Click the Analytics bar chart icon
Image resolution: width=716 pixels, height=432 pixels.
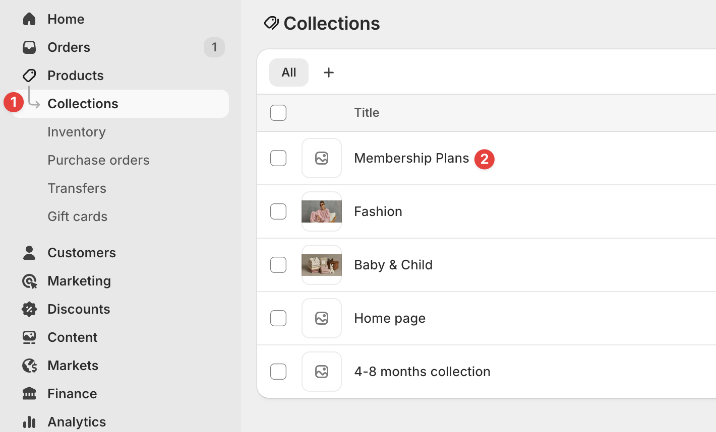pyautogui.click(x=29, y=422)
